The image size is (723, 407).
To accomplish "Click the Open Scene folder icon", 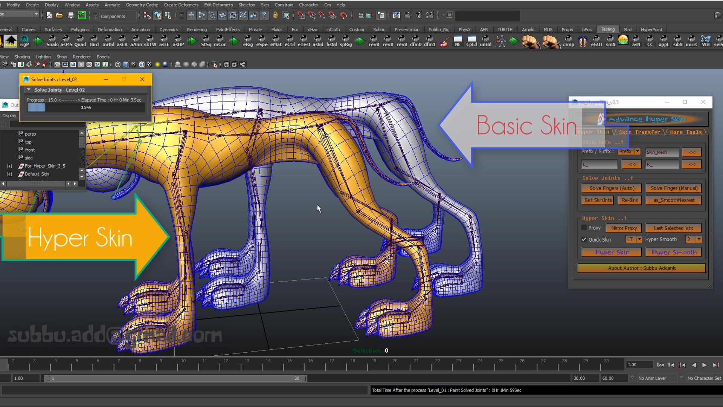I will (x=59, y=15).
